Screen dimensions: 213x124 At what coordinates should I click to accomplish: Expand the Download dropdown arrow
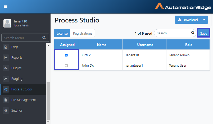click(x=204, y=20)
